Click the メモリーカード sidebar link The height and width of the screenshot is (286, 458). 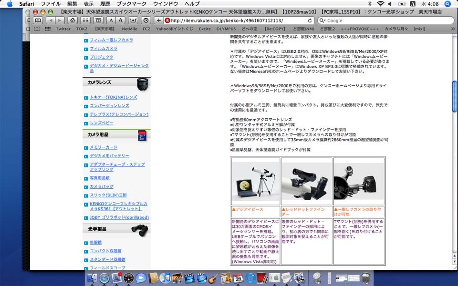pyautogui.click(x=103, y=147)
